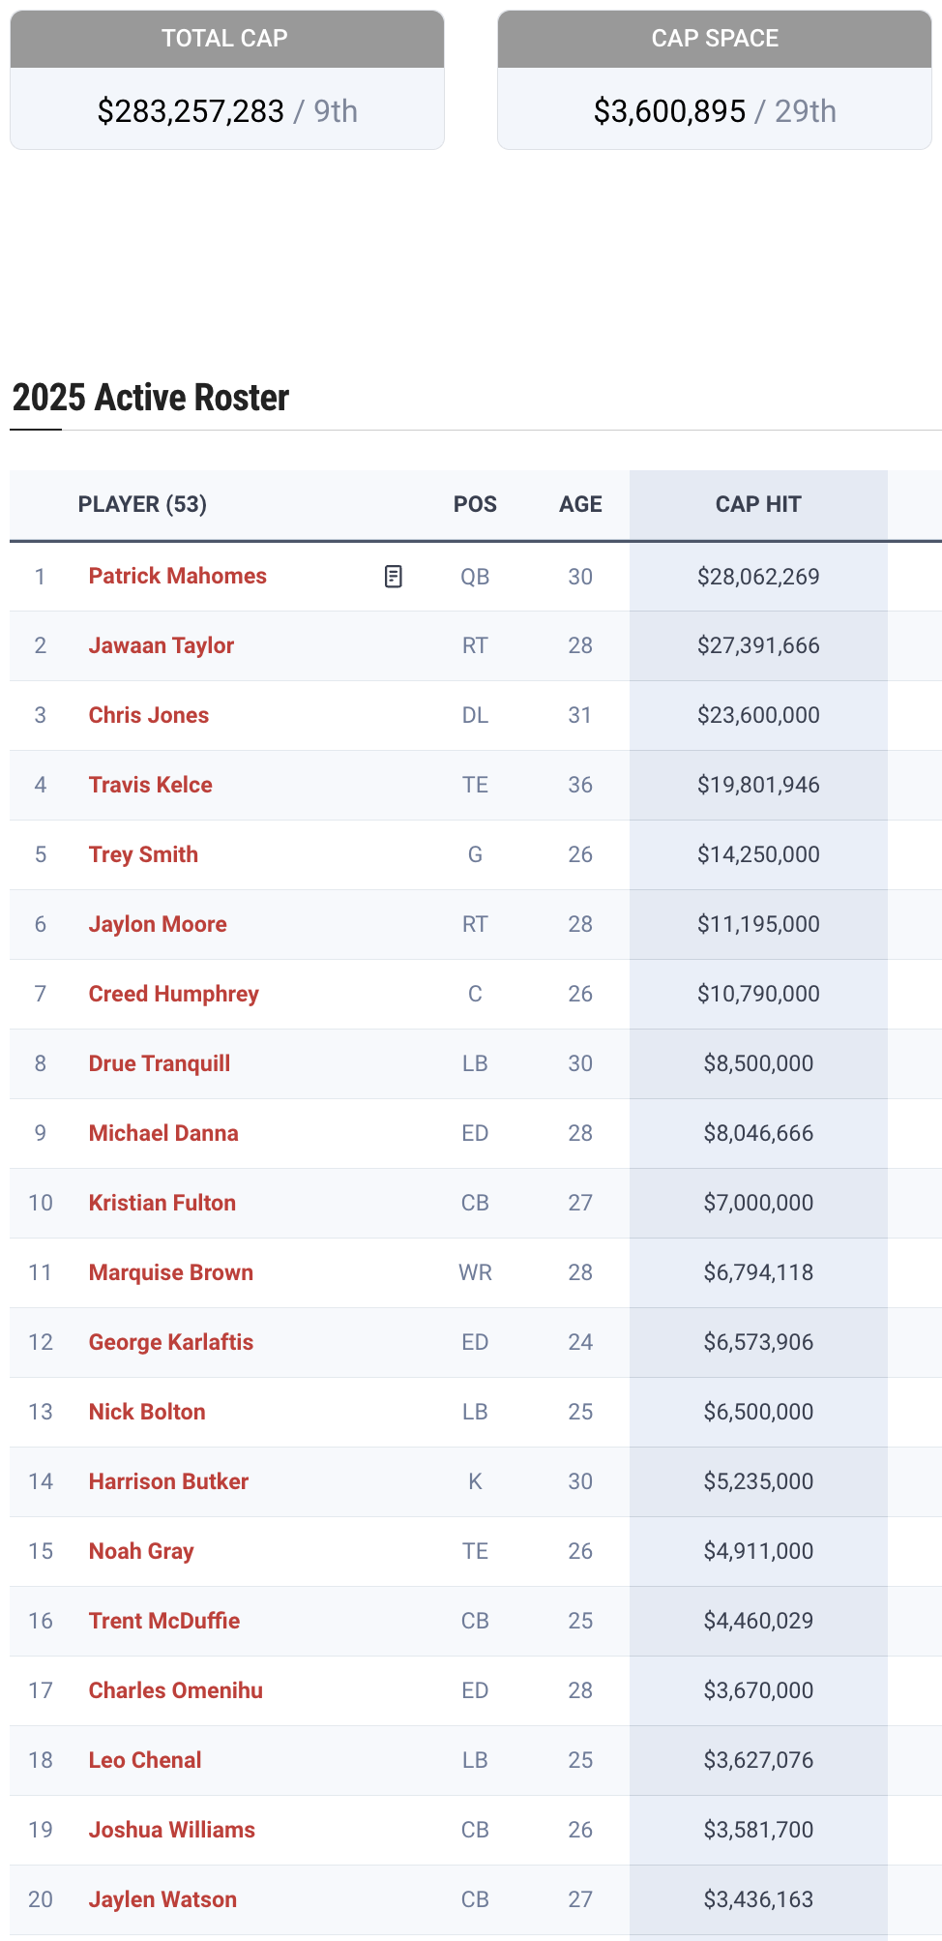This screenshot has height=1941, width=942.
Task: Click the TOTAL CAP summary card
Action: pos(227,80)
